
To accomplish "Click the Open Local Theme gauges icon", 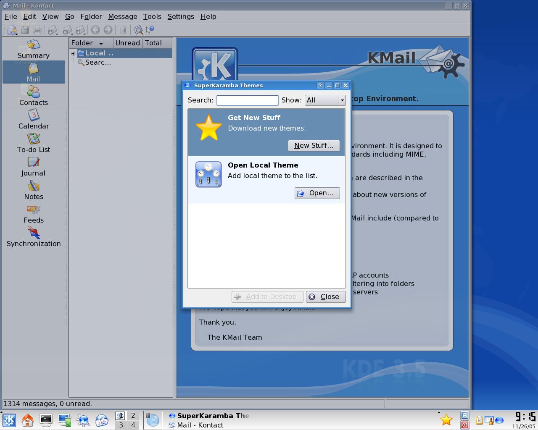I will pyautogui.click(x=208, y=174).
